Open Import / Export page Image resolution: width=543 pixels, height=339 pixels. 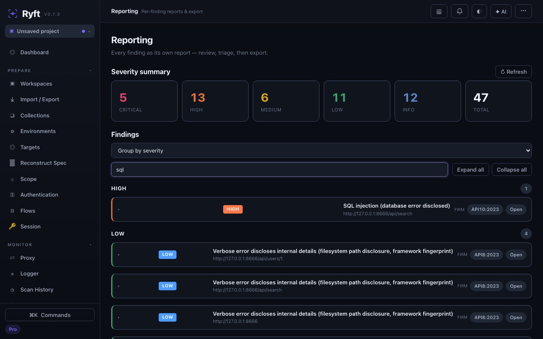point(50,100)
